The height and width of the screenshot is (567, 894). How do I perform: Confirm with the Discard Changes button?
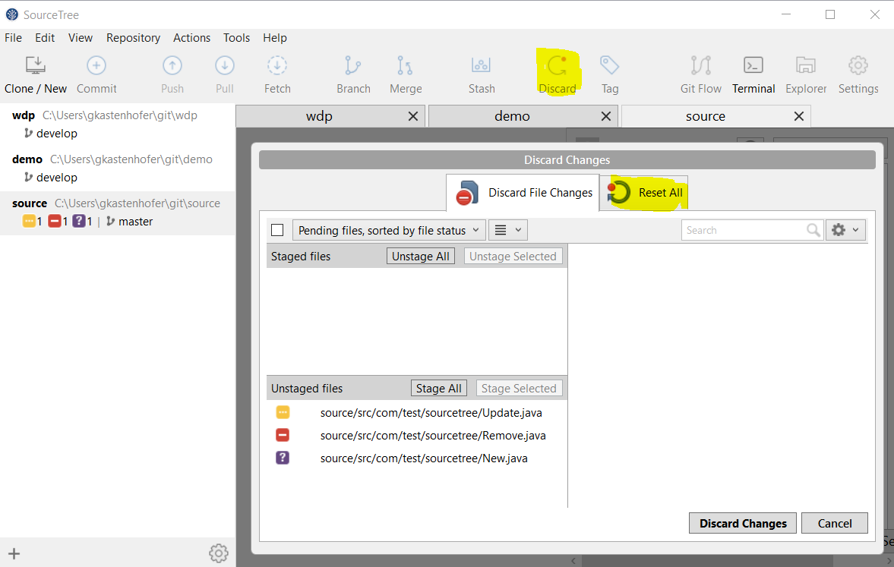click(743, 523)
